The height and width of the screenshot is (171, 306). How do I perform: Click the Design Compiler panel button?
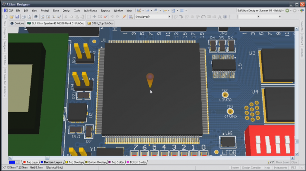pos(251,168)
